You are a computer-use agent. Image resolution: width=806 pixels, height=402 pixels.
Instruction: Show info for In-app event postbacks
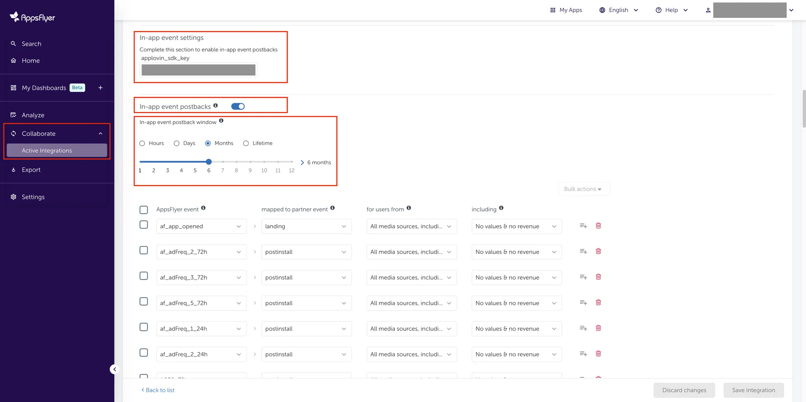point(216,105)
